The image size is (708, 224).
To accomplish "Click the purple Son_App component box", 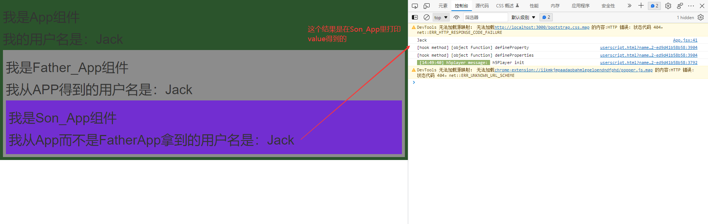I will pos(204,127).
